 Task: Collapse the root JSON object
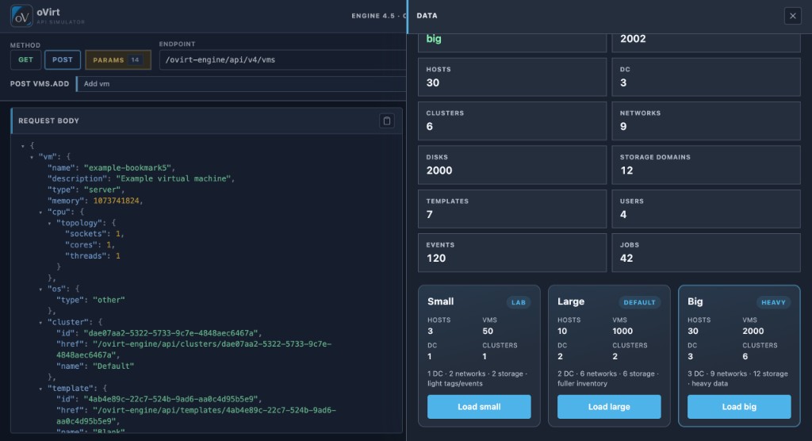click(x=23, y=146)
